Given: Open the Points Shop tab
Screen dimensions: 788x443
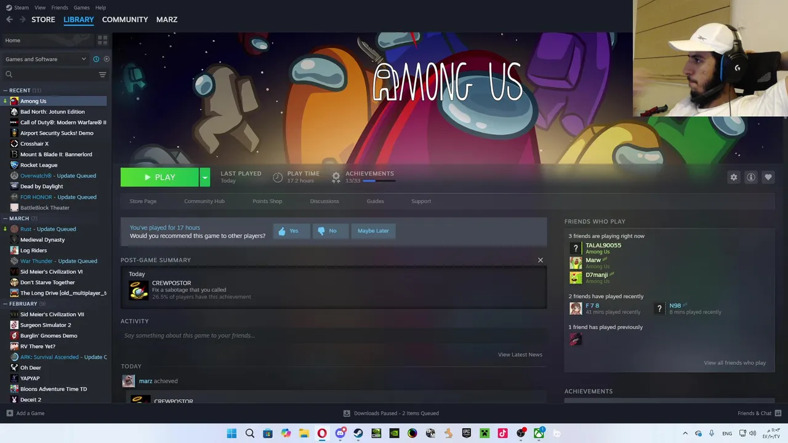Looking at the screenshot, I should tap(267, 201).
